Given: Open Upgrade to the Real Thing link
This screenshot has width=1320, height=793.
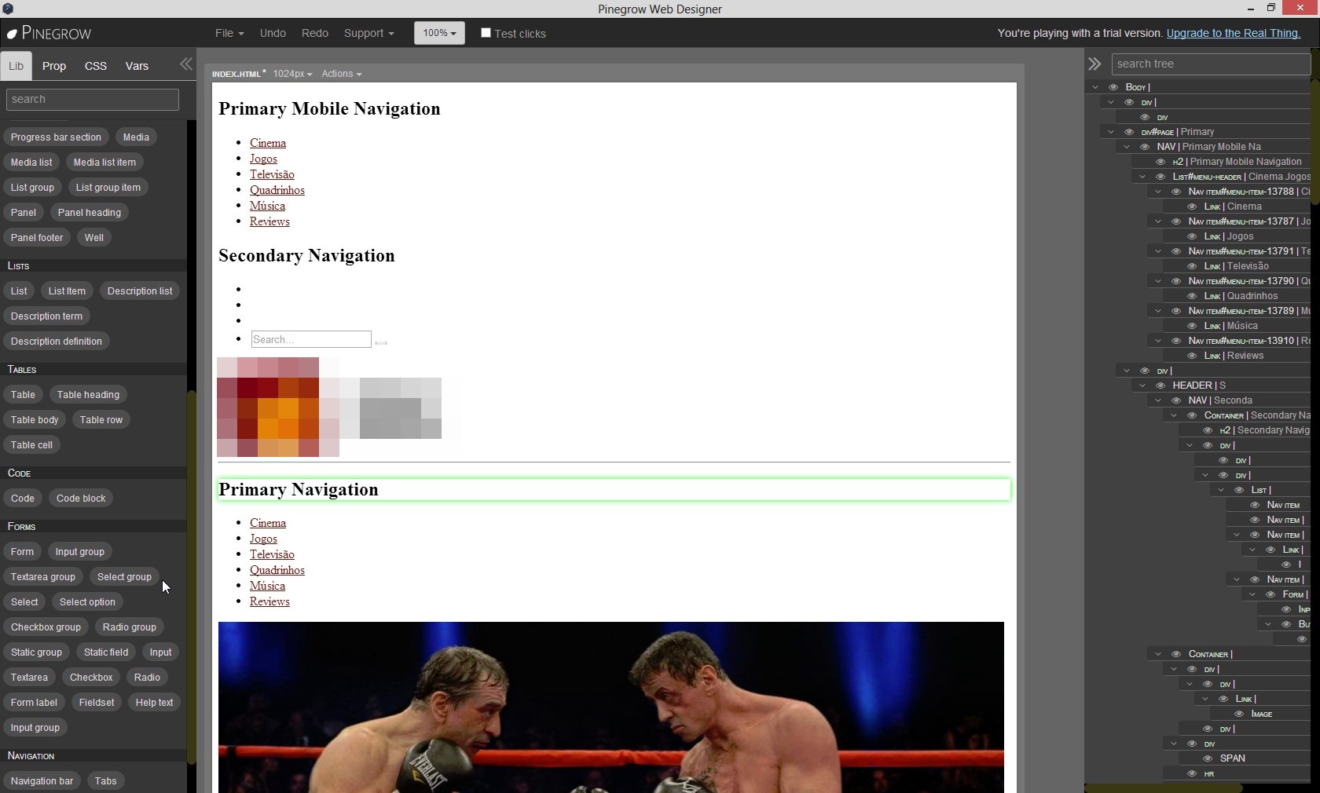Looking at the screenshot, I should (x=1233, y=33).
